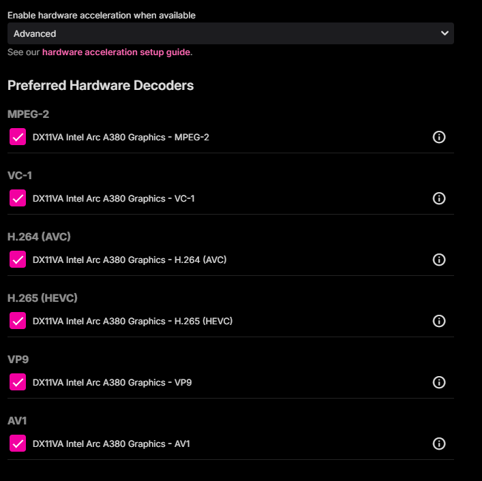Select the 'Preferred Hardware Decoders' heading
Image resolution: width=482 pixels, height=481 pixels.
click(100, 85)
